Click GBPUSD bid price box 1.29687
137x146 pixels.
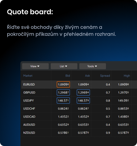pos(63,92)
